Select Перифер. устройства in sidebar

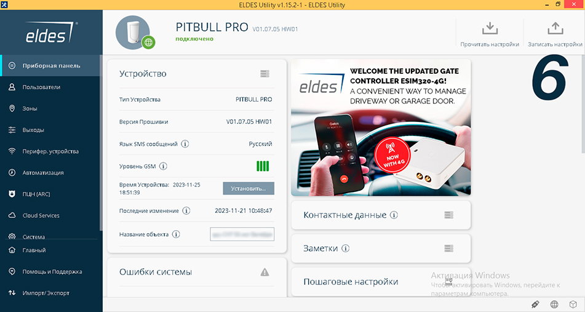[x=51, y=151]
